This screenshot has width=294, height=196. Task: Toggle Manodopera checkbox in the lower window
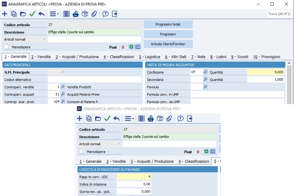click(81, 152)
